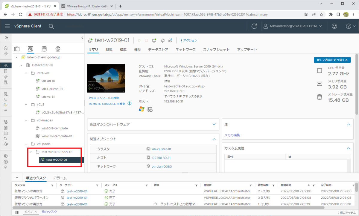Collapse the inventory tree panel
This screenshot has height=216, width=359.
coord(82,38)
